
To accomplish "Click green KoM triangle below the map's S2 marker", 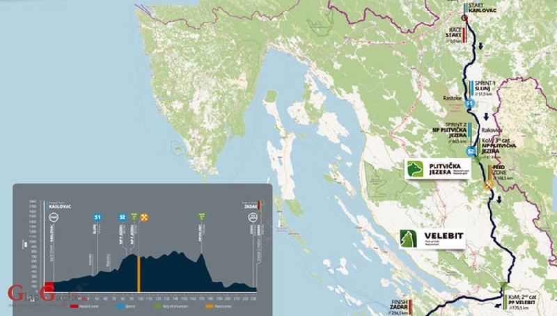I will click(477, 160).
